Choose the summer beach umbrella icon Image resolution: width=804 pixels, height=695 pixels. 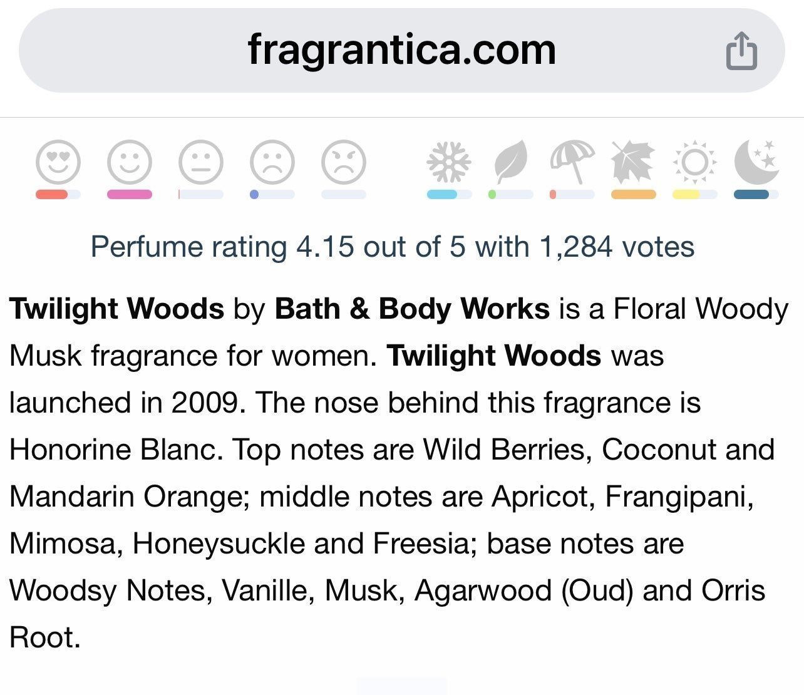tap(572, 162)
